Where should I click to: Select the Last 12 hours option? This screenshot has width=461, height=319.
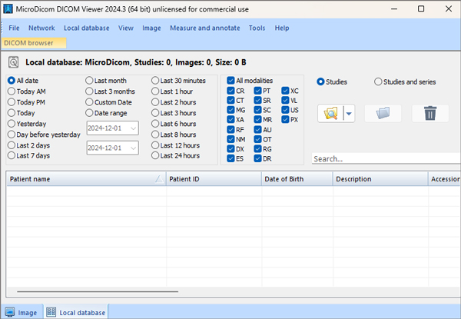pyautogui.click(x=155, y=145)
